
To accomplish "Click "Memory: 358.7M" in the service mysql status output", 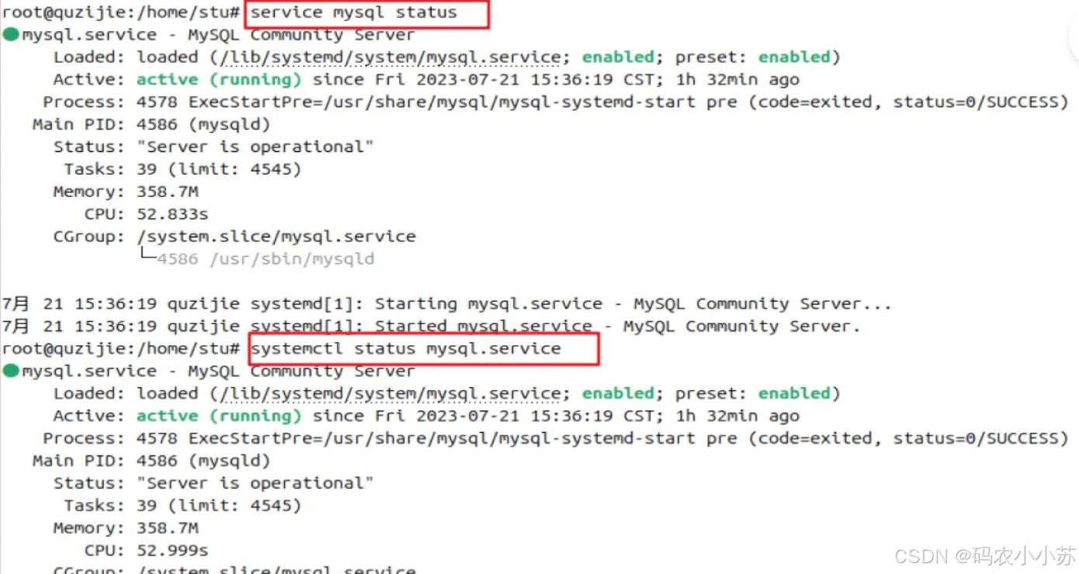I will (x=126, y=192).
